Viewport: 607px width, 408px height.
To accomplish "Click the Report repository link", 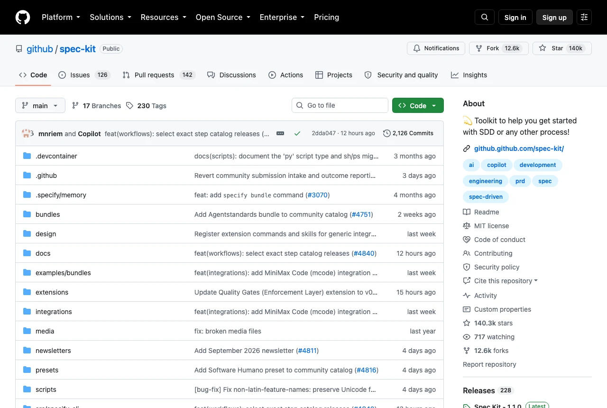I will point(489,364).
